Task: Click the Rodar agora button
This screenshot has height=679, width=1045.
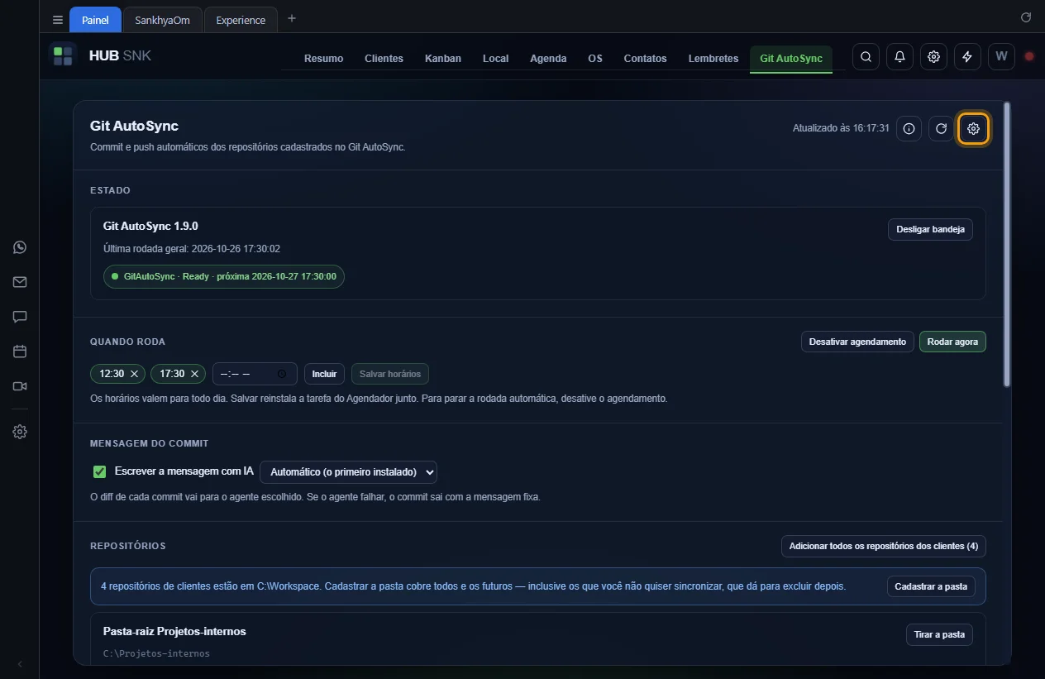Action: coord(952,342)
